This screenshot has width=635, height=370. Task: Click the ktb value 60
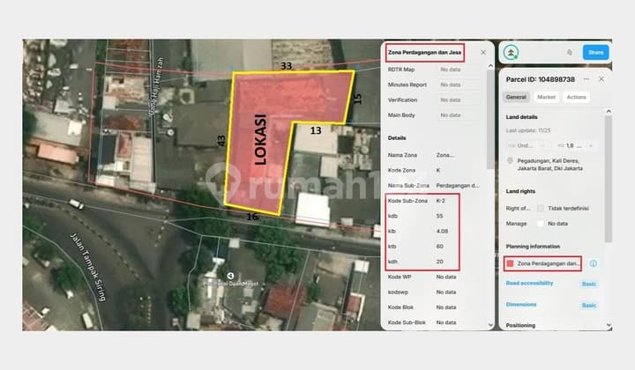(440, 247)
